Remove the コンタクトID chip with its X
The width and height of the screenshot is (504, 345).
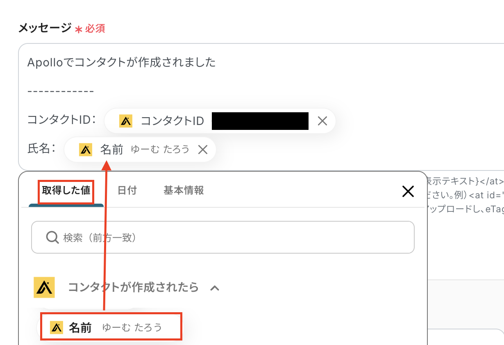point(322,121)
